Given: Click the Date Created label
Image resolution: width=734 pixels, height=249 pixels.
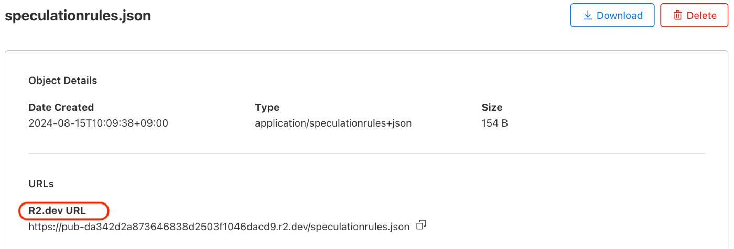Looking at the screenshot, I should [61, 107].
